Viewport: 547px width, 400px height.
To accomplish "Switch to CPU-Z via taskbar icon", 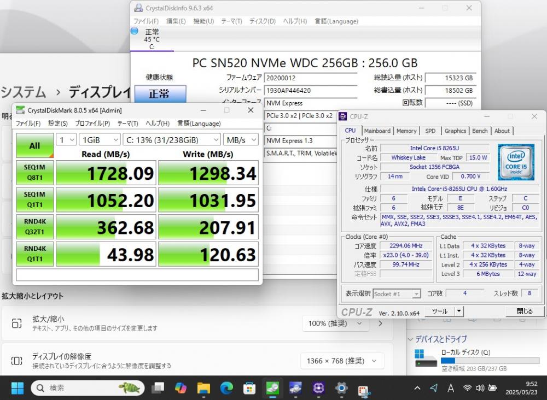I will 318,388.
